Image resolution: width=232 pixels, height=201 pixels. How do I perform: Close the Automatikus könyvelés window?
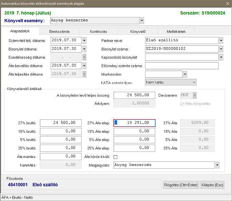228,3
